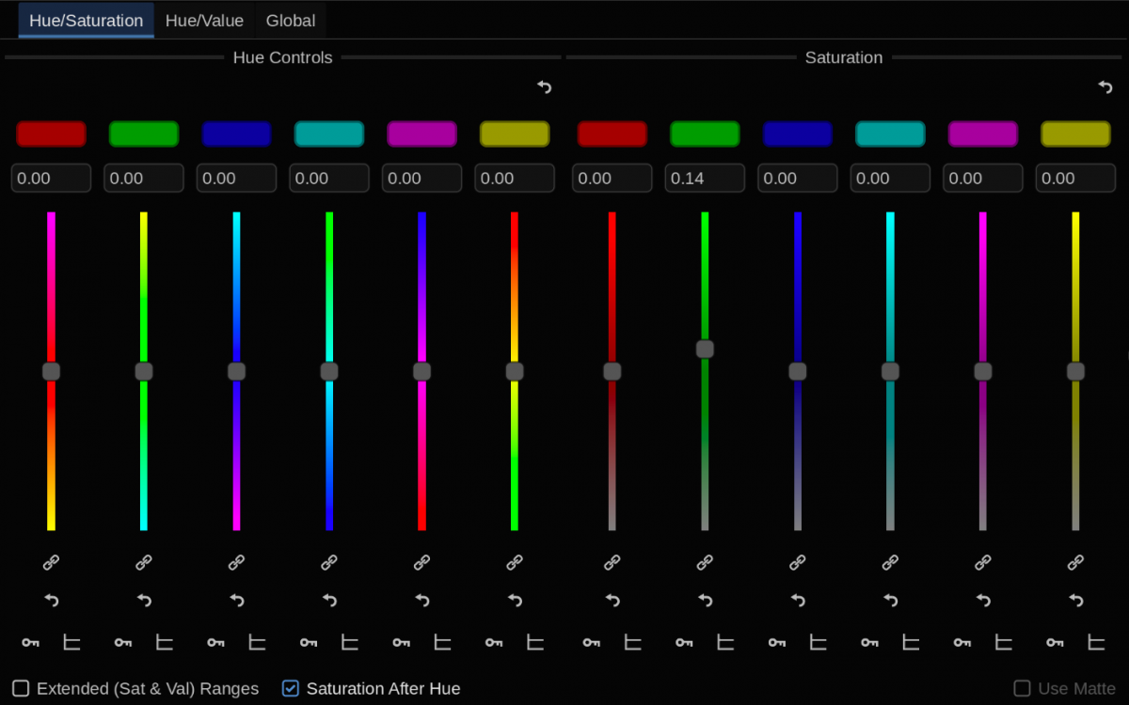The image size is (1129, 705).
Task: Click the cyan swatch in Hue Controls
Action: pyautogui.click(x=329, y=134)
